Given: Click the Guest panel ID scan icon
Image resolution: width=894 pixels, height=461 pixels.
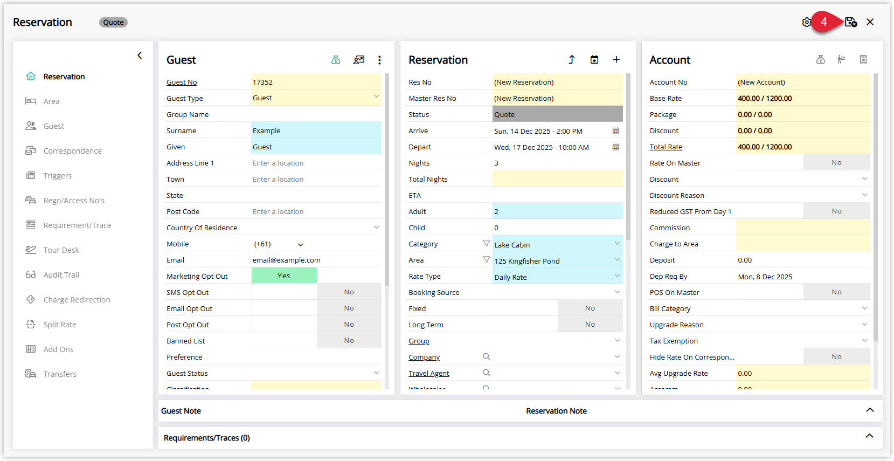Looking at the screenshot, I should point(359,60).
